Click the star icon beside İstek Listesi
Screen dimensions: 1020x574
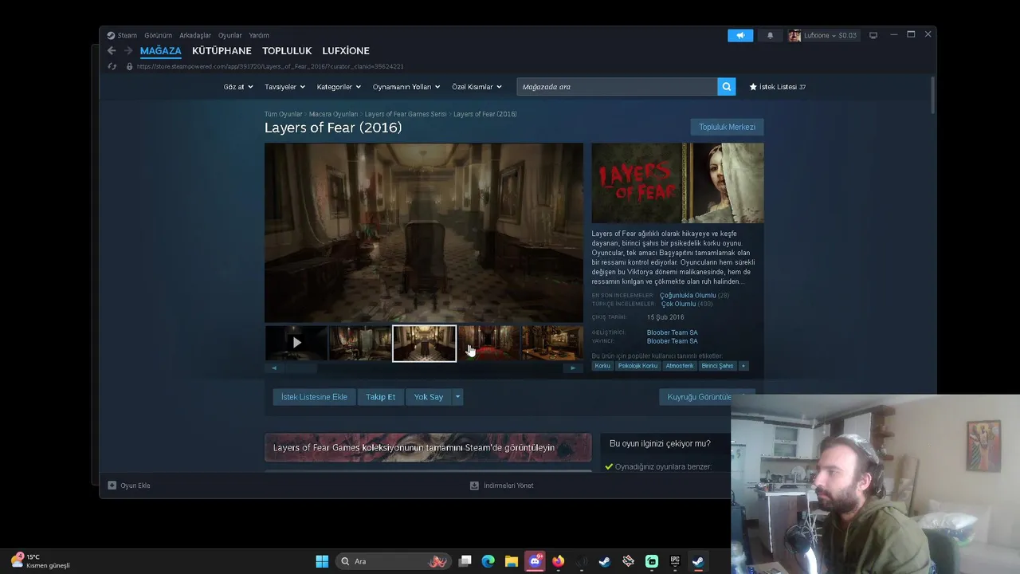pyautogui.click(x=753, y=87)
